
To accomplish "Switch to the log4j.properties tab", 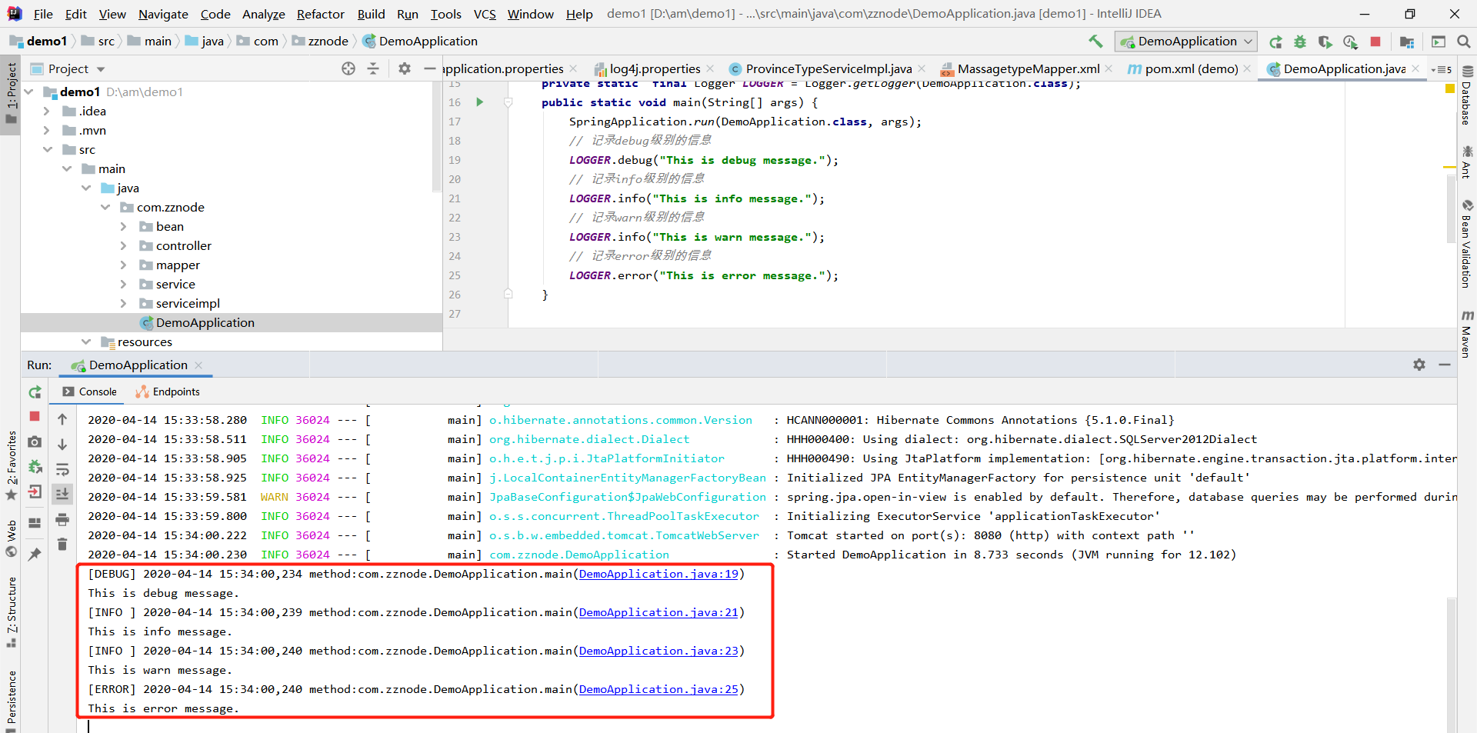I will click(654, 68).
